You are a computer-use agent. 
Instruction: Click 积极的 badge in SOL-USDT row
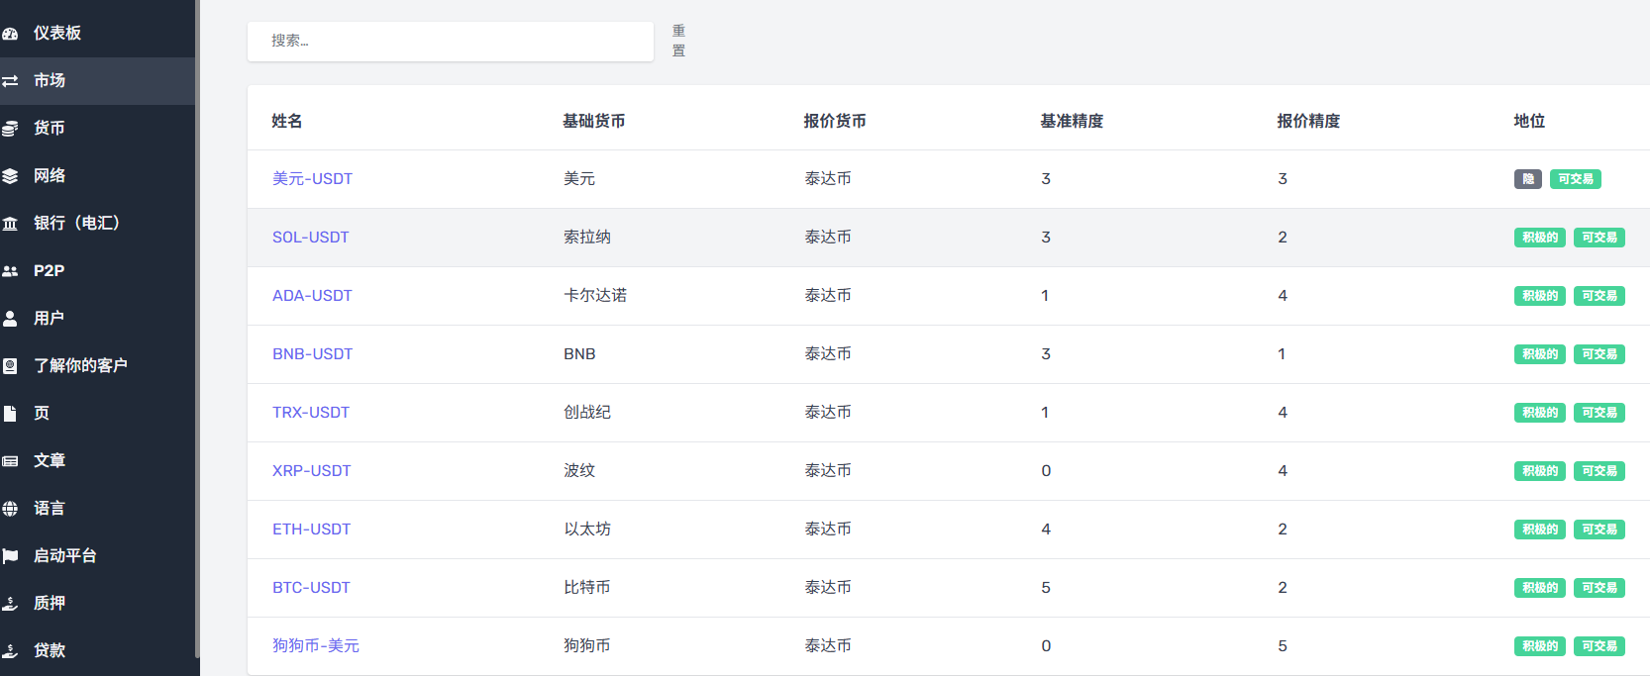pos(1540,238)
